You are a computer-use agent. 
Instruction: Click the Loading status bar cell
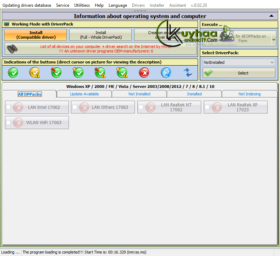point(10,252)
